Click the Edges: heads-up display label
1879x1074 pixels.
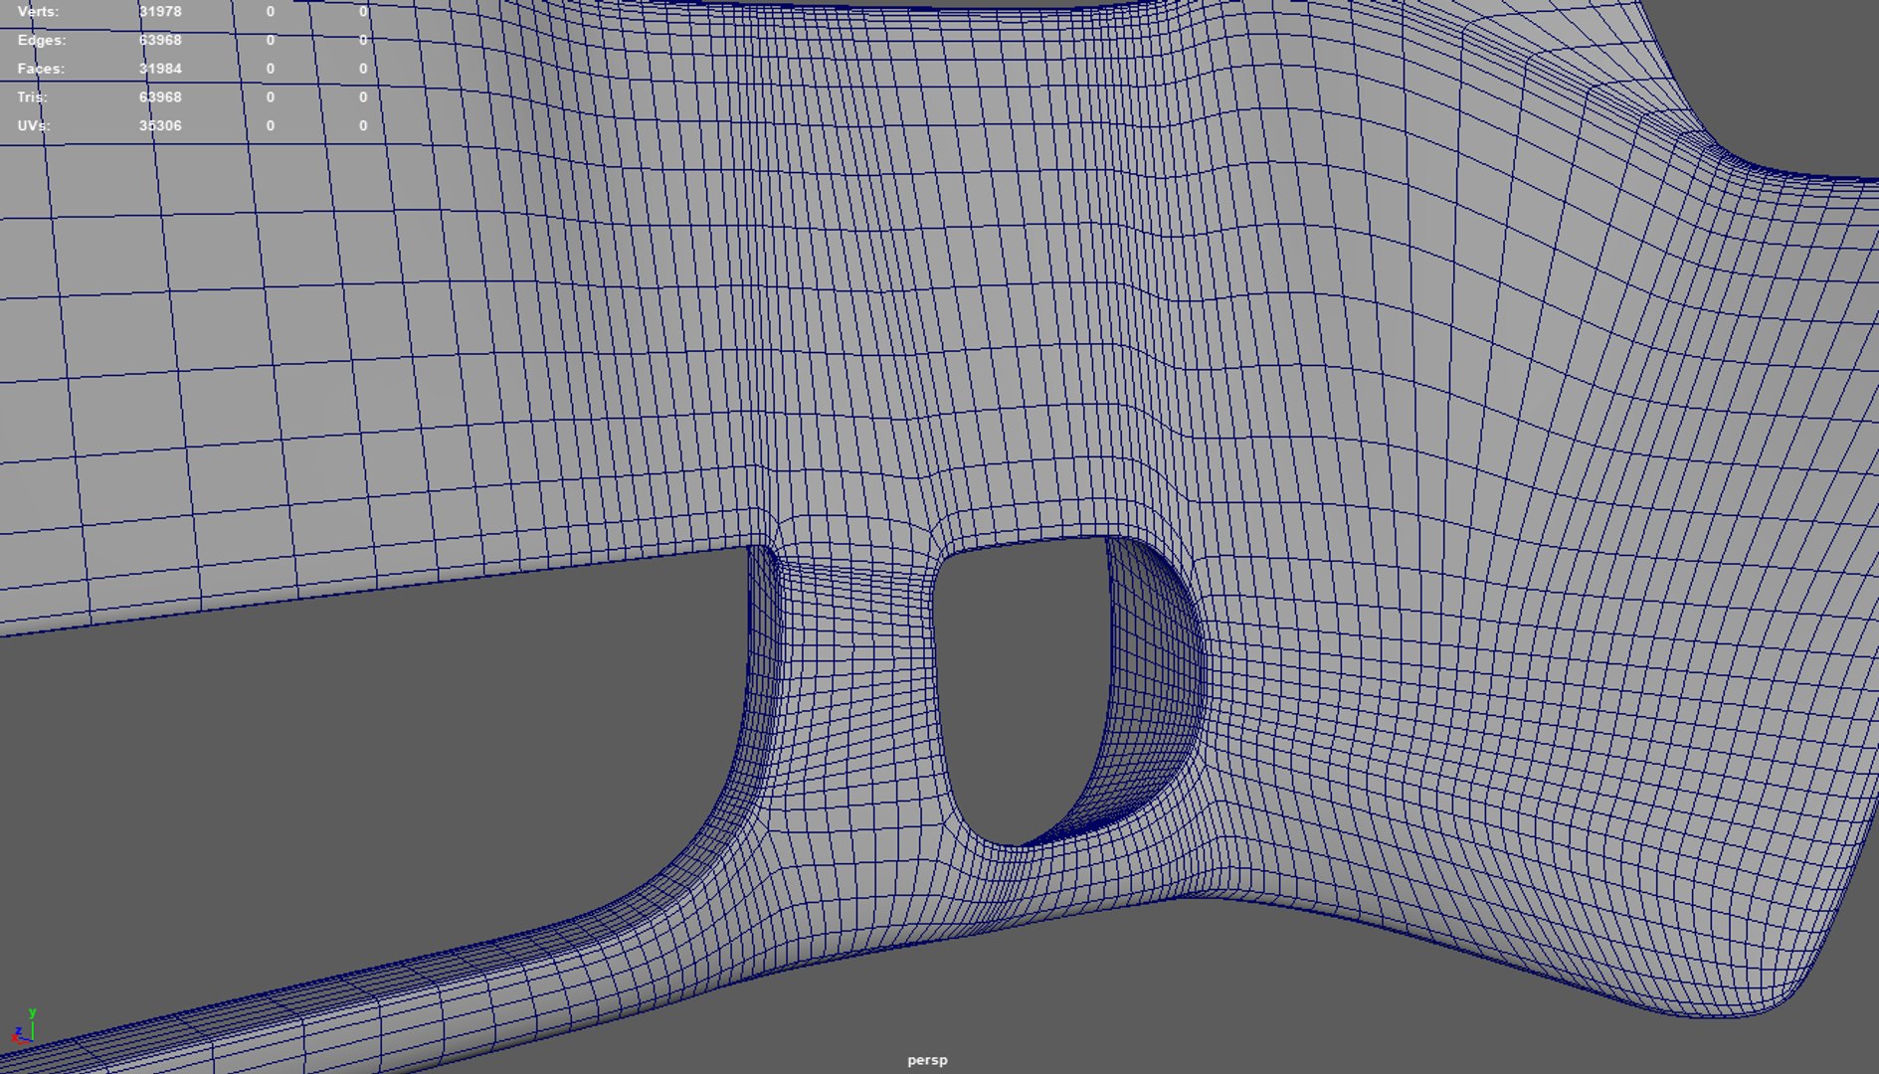click(42, 41)
